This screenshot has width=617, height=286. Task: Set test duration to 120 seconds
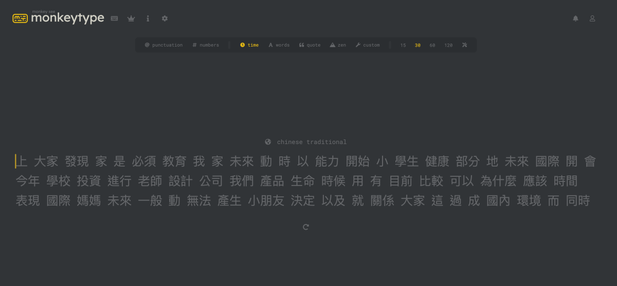[x=448, y=45]
